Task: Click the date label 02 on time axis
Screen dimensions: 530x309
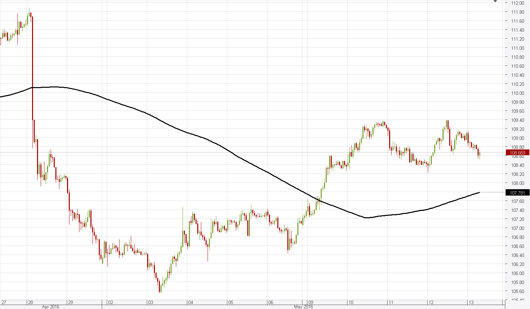Action: 110,303
